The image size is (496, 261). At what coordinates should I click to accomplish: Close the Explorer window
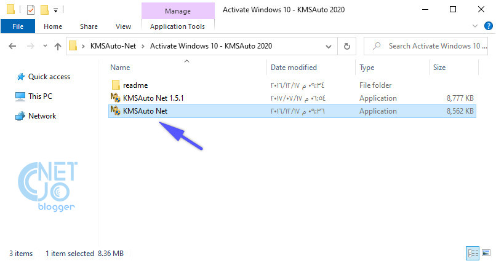point(481,9)
